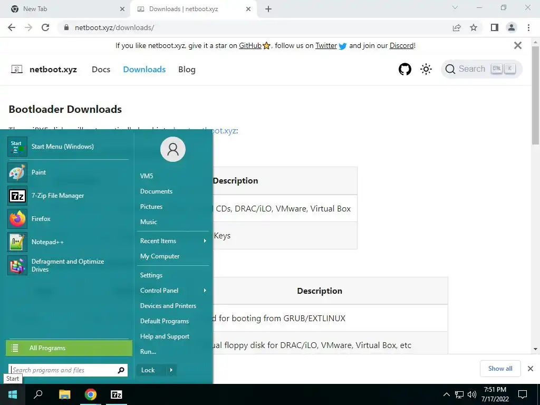Viewport: 540px width, 405px height.
Task: Reload the netboot.xyz page
Action: (x=45, y=27)
